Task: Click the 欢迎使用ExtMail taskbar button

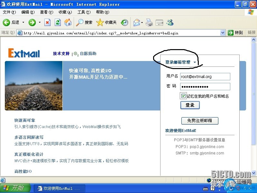Action: click(59, 189)
